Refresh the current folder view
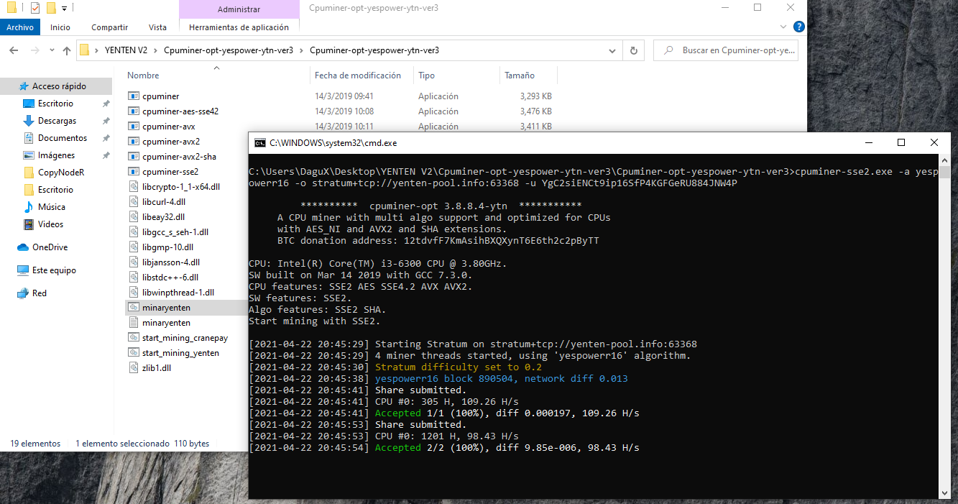The height and width of the screenshot is (504, 958). pos(633,51)
